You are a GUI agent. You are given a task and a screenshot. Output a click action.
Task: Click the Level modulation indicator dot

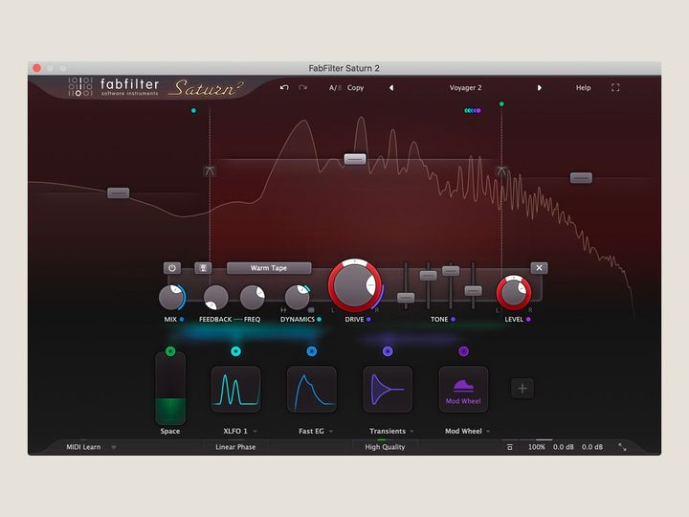point(528,319)
